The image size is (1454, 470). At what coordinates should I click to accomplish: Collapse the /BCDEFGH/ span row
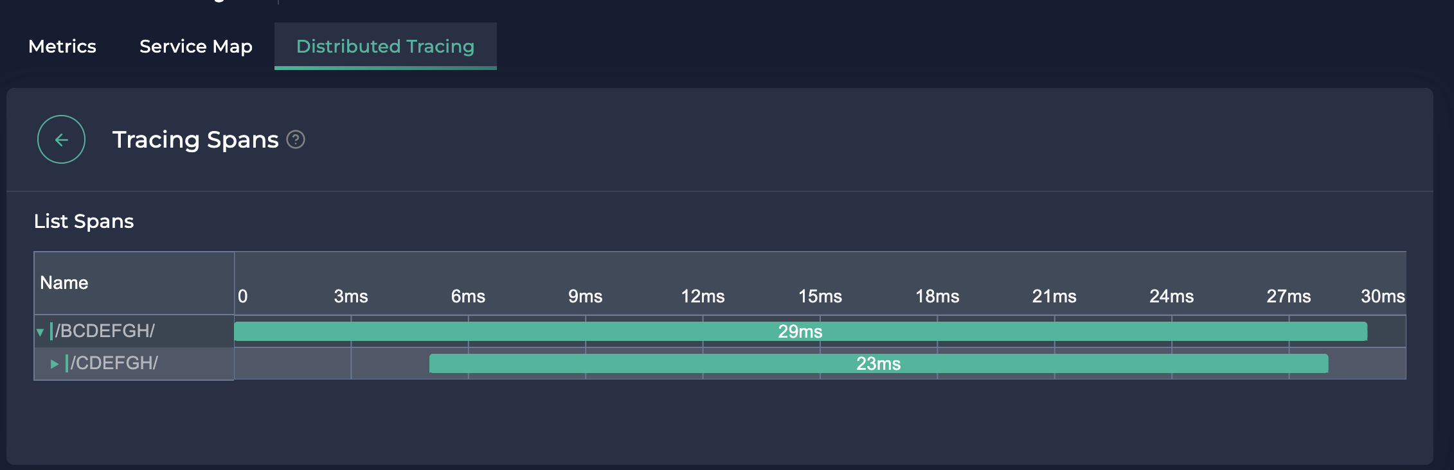(40, 332)
